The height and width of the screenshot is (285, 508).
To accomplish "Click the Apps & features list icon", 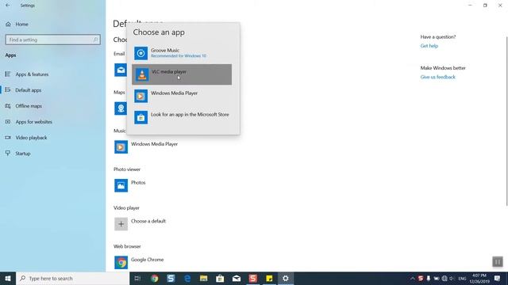I will tap(8, 74).
